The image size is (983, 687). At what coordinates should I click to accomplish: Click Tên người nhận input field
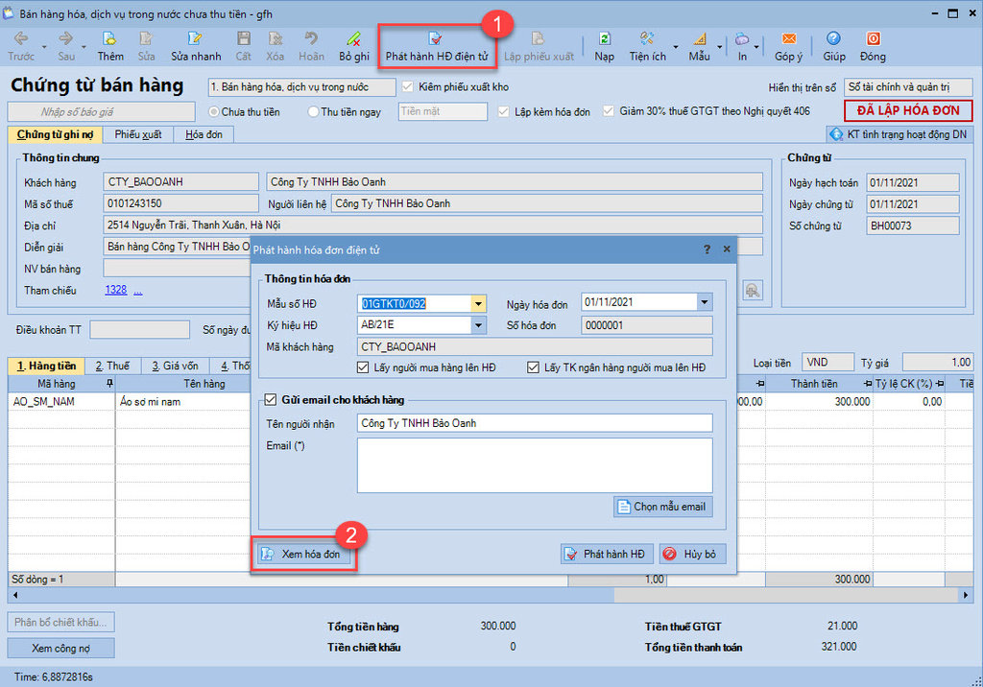pyautogui.click(x=535, y=423)
